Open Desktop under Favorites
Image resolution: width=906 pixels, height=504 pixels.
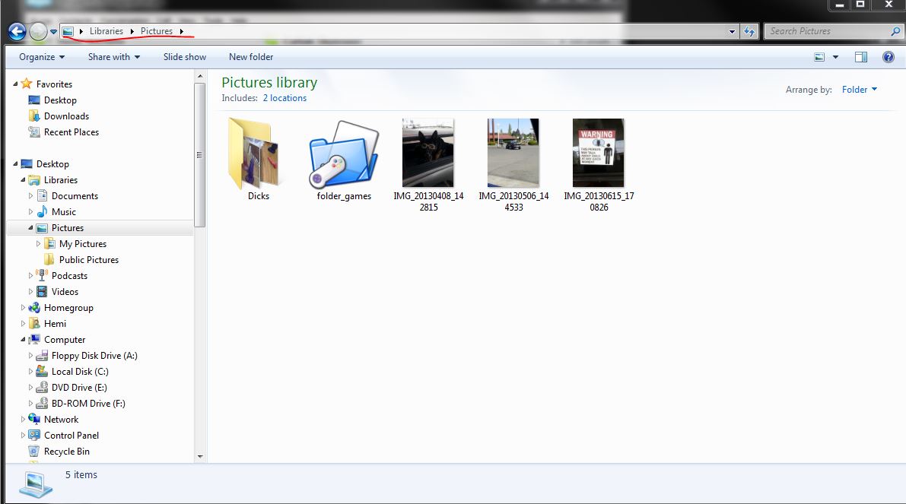coord(60,100)
